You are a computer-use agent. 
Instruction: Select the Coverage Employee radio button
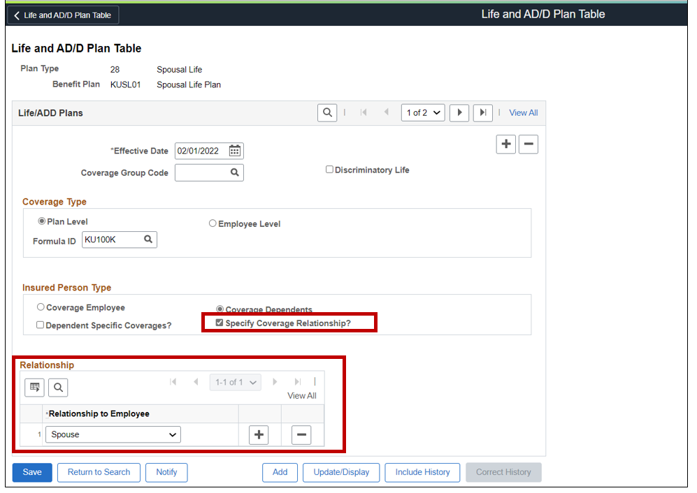tap(41, 307)
